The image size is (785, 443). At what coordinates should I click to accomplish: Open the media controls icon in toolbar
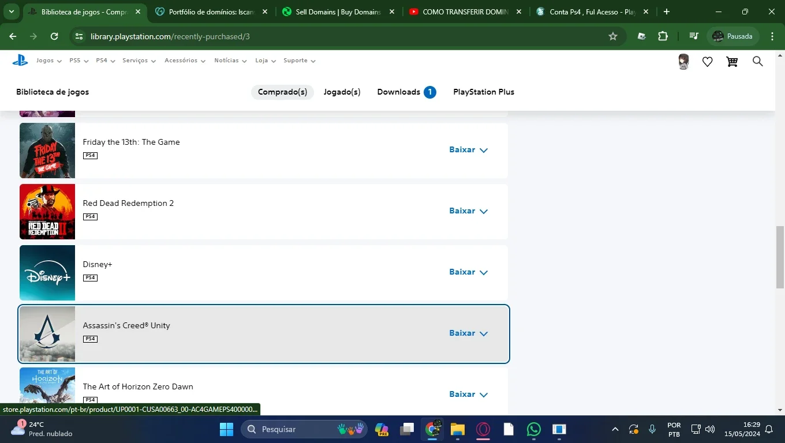[694, 36]
